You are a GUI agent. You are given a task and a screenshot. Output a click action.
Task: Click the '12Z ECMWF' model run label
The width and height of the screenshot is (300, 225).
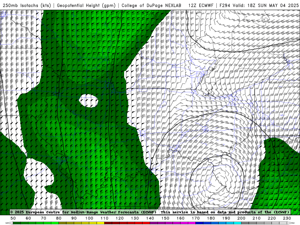point(201,6)
